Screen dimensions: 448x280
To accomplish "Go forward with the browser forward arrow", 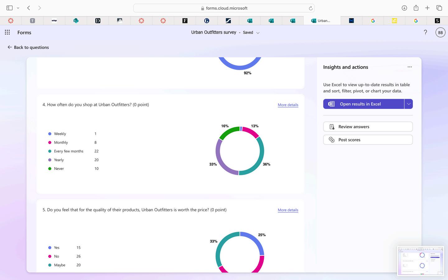I will point(40,8).
